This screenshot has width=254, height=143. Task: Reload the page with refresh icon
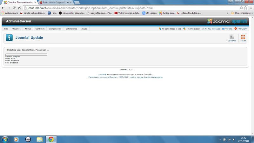(x=14, y=8)
